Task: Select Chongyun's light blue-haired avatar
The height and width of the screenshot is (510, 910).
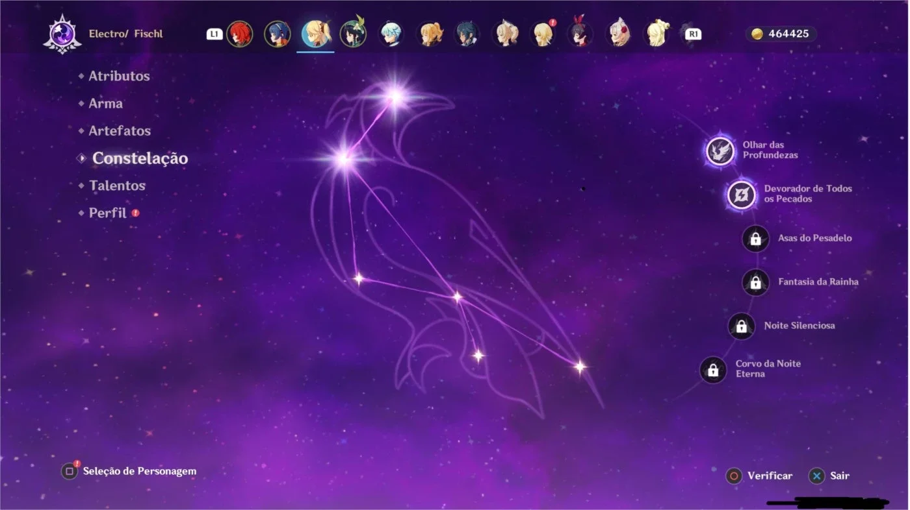Action: pyautogui.click(x=391, y=34)
